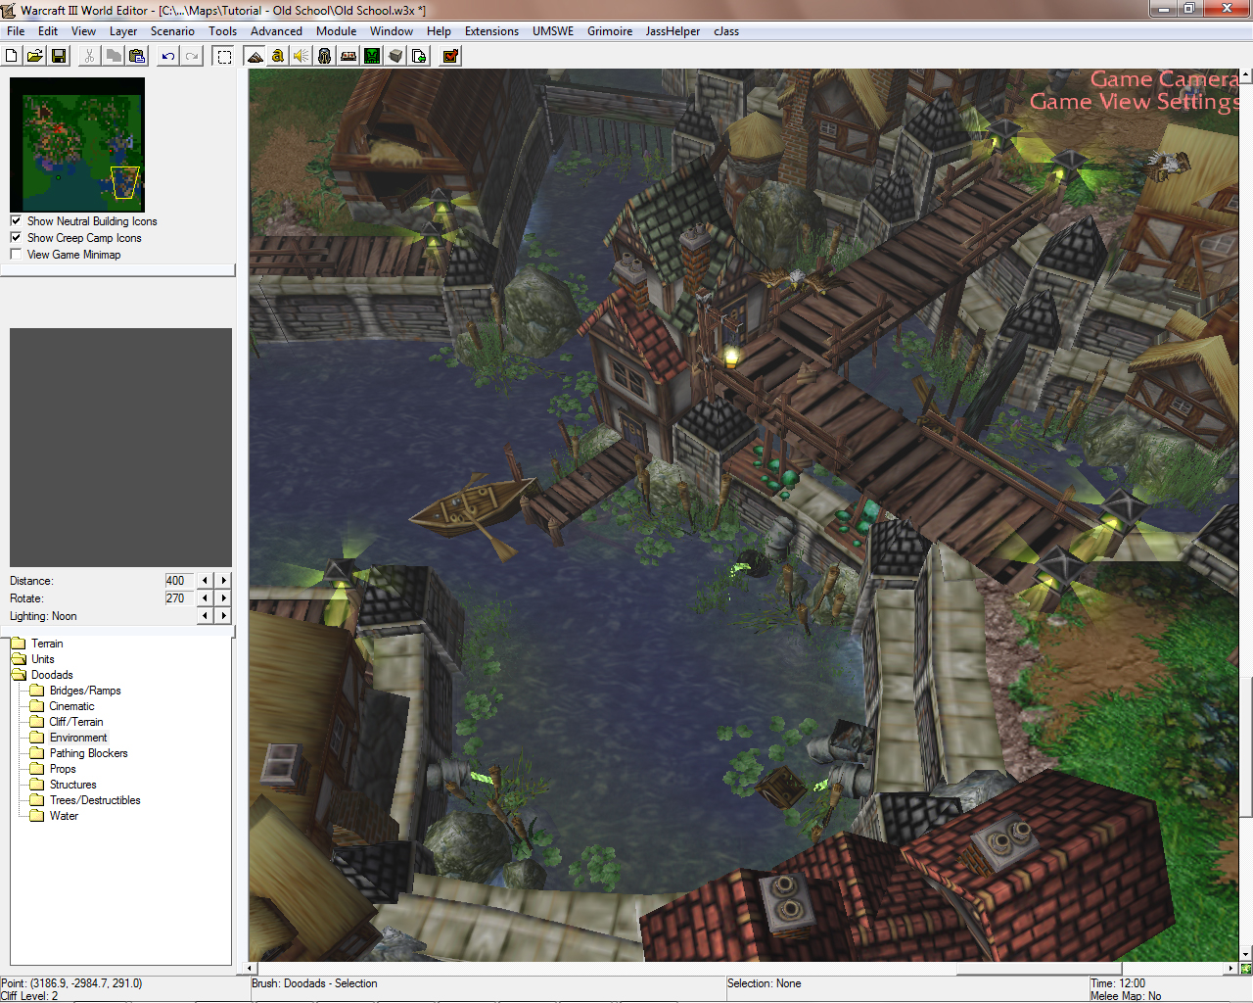Image resolution: width=1253 pixels, height=1003 pixels.
Task: Increase Rotate value with its right arrow
Action: tap(224, 598)
